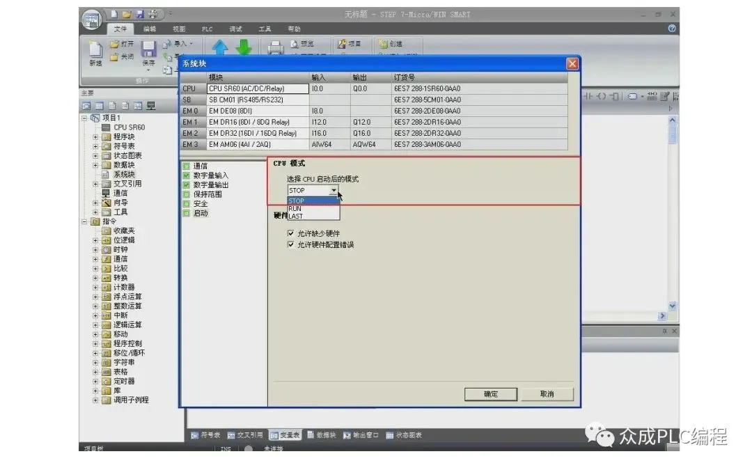The image size is (752, 470).
Task: Click the printer icon in the ribbon
Action: (x=275, y=47)
